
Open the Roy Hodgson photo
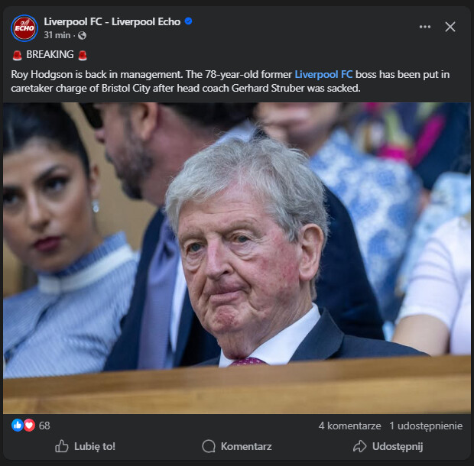(237, 258)
